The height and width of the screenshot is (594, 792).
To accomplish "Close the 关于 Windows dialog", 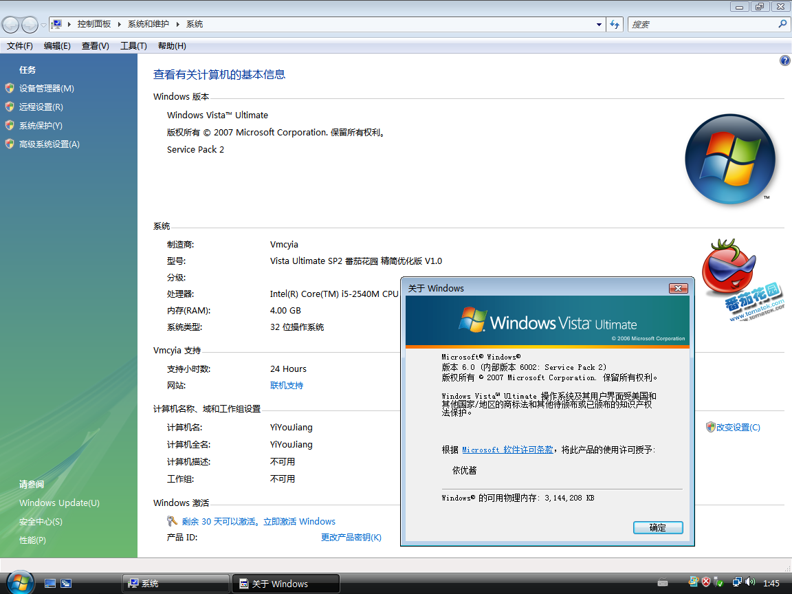I will click(678, 289).
